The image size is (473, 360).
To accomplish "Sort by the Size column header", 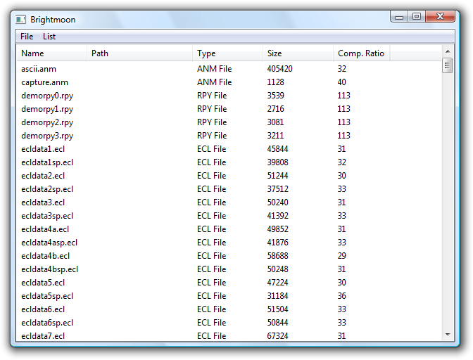I will pos(298,53).
